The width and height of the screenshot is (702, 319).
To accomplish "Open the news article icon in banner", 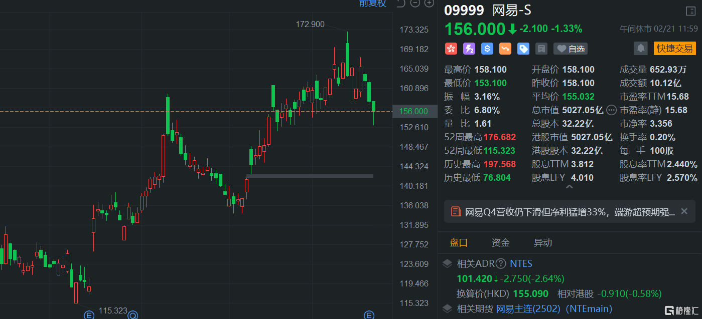I will point(456,211).
